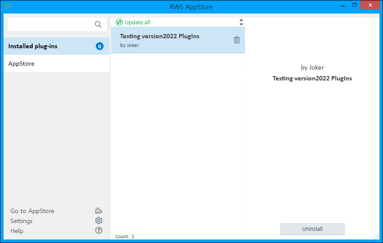Maximize the RWS AppStore window
This screenshot has width=383, height=243.
coord(355,5)
